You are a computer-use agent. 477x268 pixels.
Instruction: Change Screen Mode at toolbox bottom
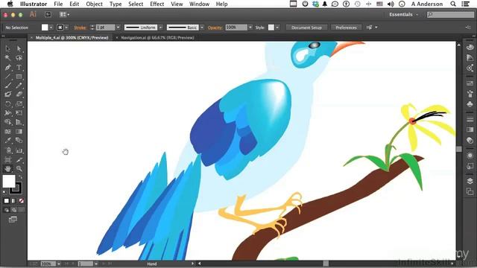[13, 220]
